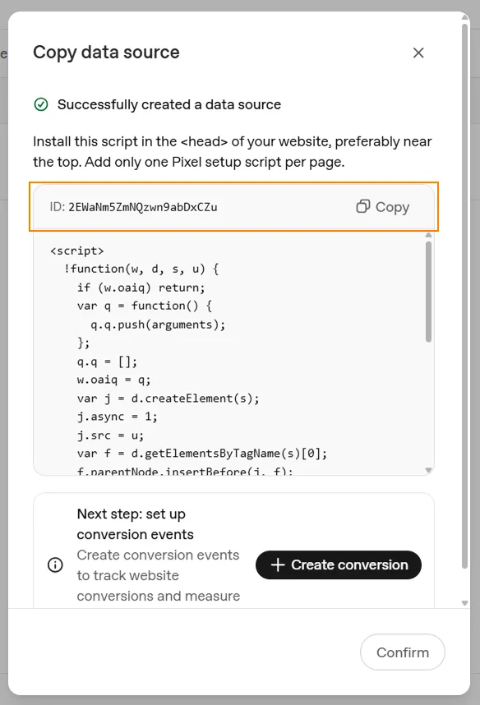Click the code block scroll-up arrow
The image size is (480, 705).
(x=428, y=235)
